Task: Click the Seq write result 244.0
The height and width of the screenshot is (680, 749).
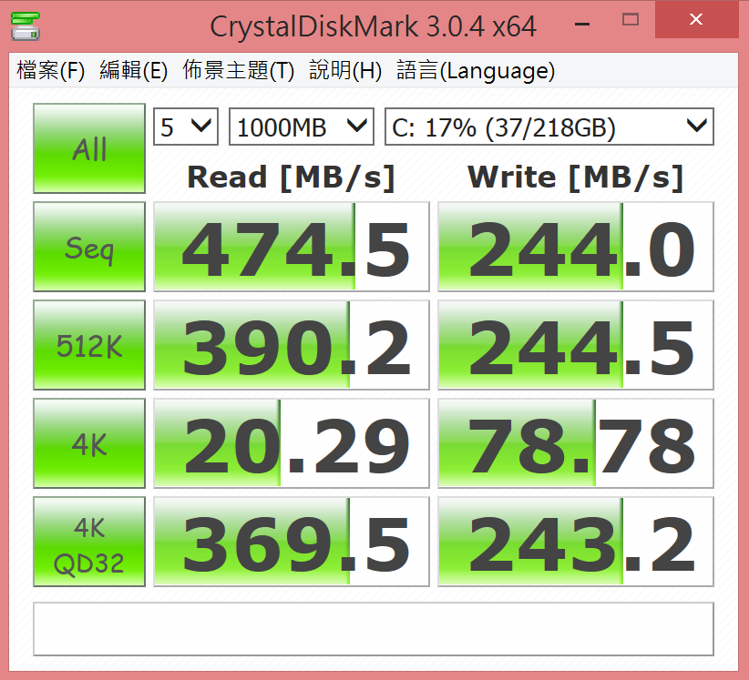Action: pos(575,247)
